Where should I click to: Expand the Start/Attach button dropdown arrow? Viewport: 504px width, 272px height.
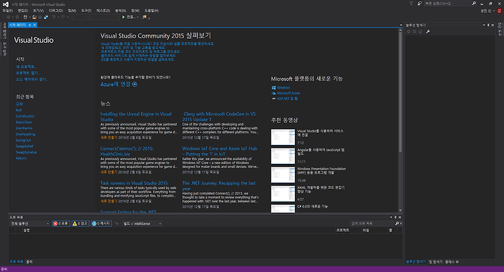tap(138, 17)
